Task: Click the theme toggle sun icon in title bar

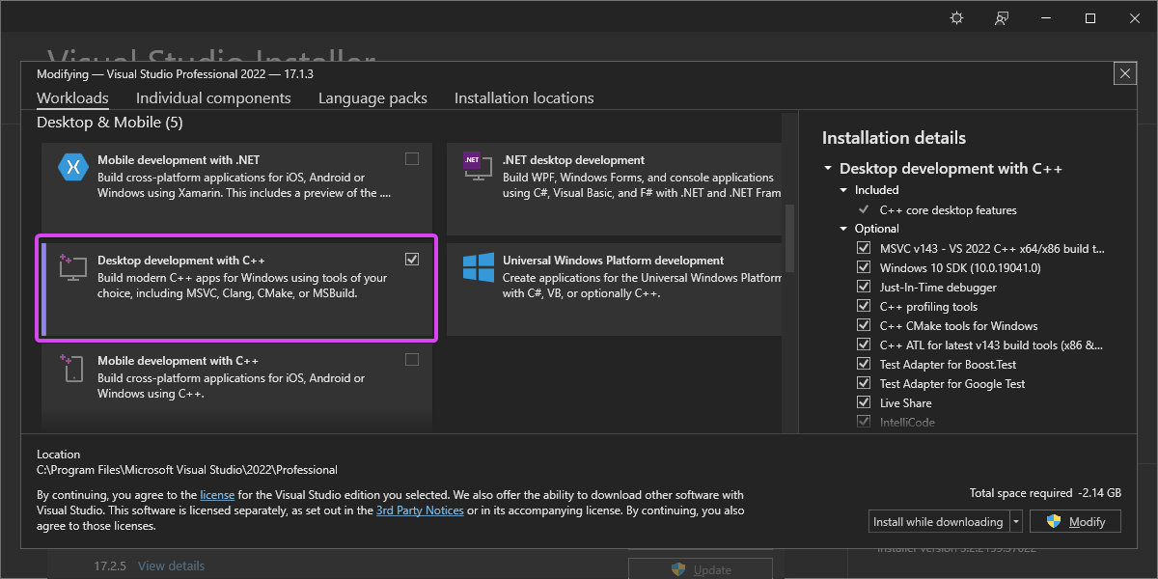Action: pos(956,18)
